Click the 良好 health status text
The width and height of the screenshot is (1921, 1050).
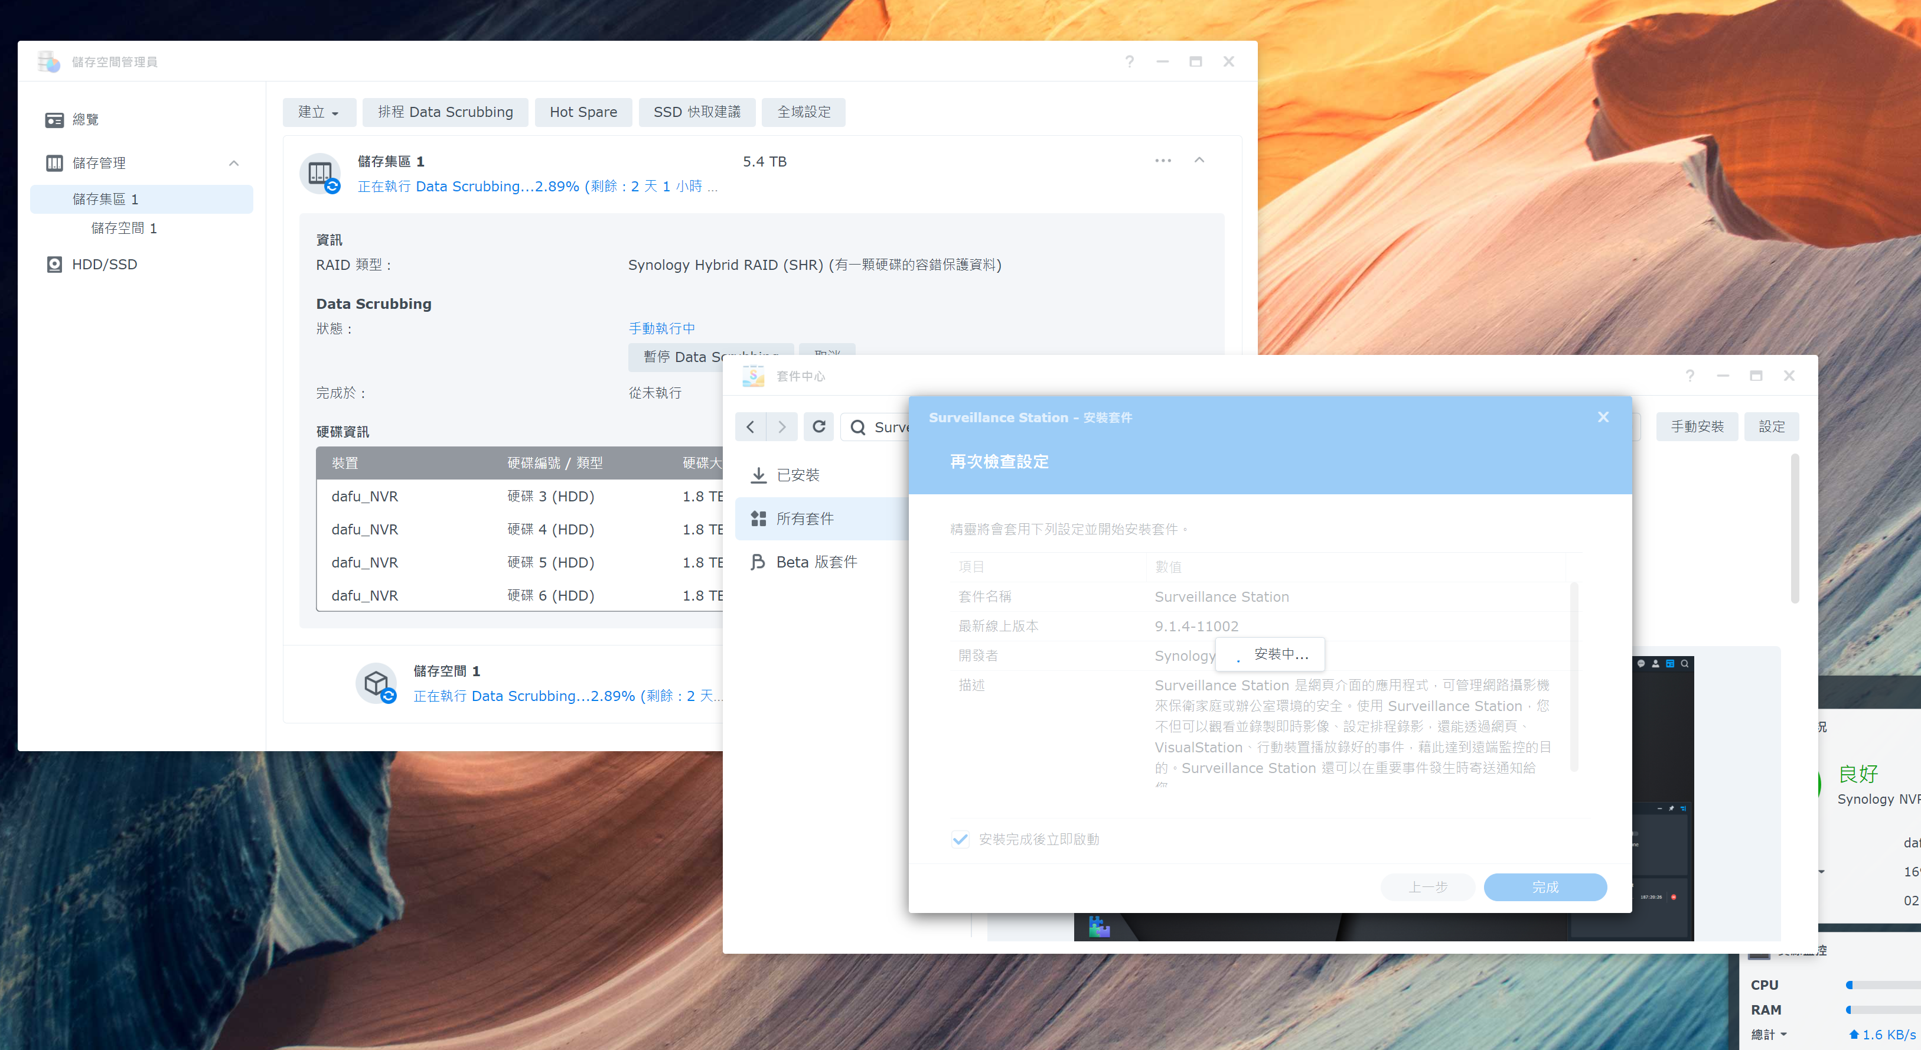(x=1858, y=774)
